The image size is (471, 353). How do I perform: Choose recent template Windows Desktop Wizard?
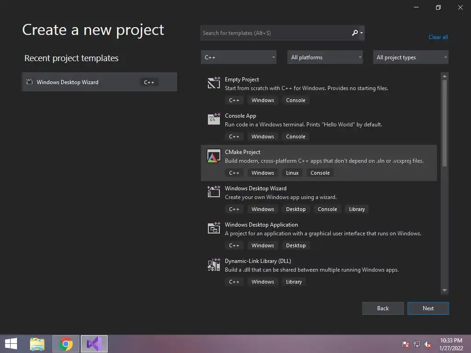click(99, 82)
